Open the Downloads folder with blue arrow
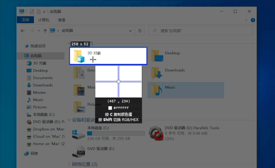Screen dimensions: 275x168 (x=157, y=73)
